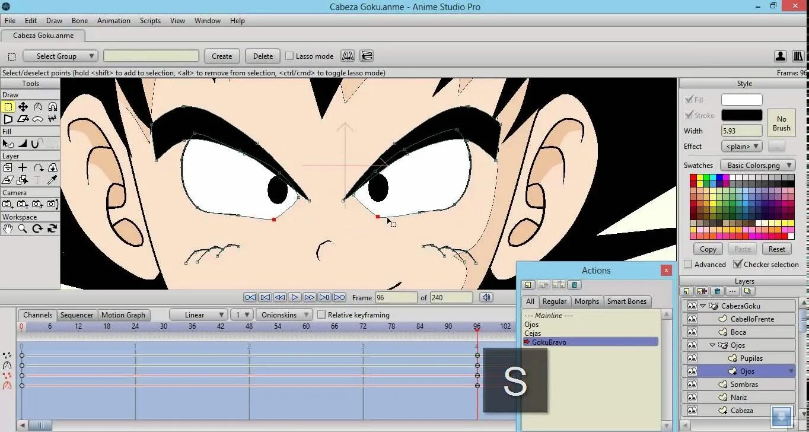
Task: Enable the Advanced style checkbox
Action: tap(688, 264)
